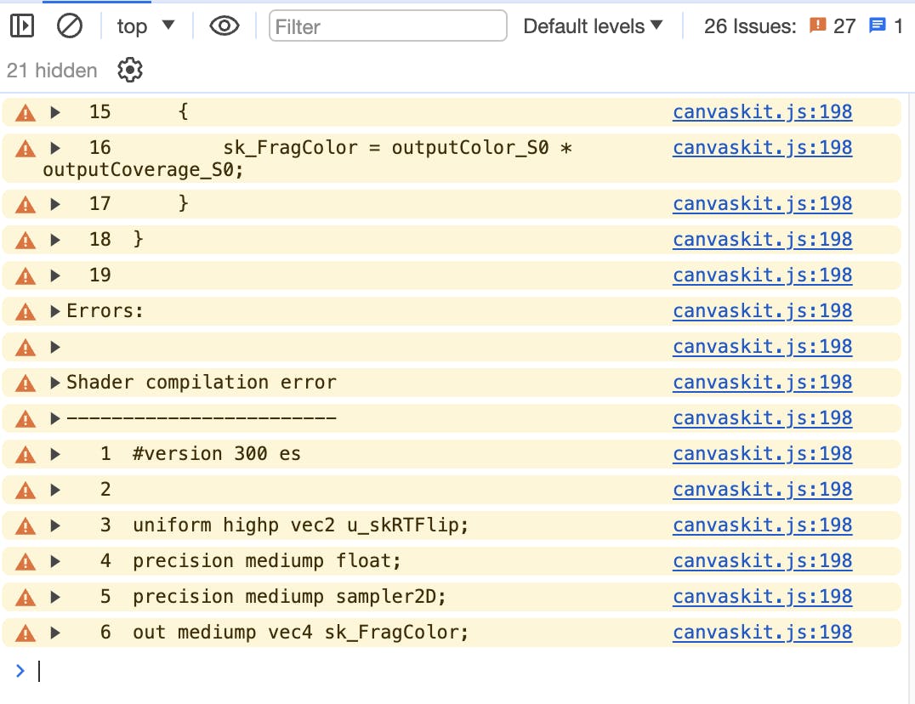Image resolution: width=915 pixels, height=704 pixels.
Task: Click the '#version 300 es' text
Action: [217, 454]
